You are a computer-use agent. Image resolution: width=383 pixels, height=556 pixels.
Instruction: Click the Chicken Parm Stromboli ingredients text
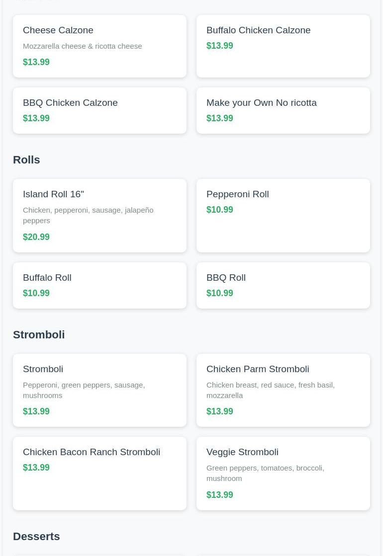270,390
